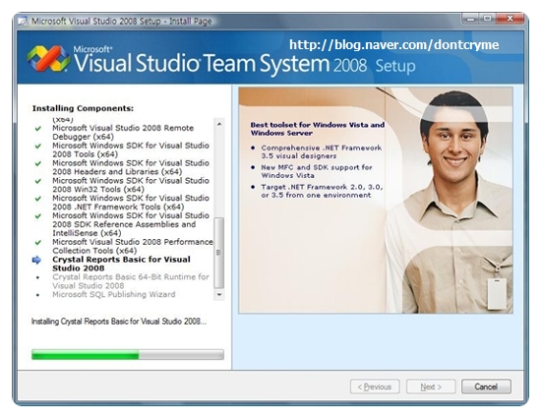The width and height of the screenshot is (541, 418).
Task: Click the bullet beside Crystal Reports 64-Bit Runtime
Action: pyautogui.click(x=37, y=277)
